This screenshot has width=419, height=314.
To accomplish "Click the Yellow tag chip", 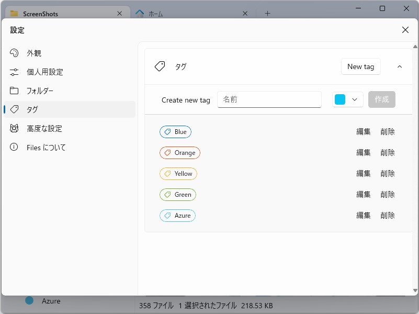I will pyautogui.click(x=178, y=173).
